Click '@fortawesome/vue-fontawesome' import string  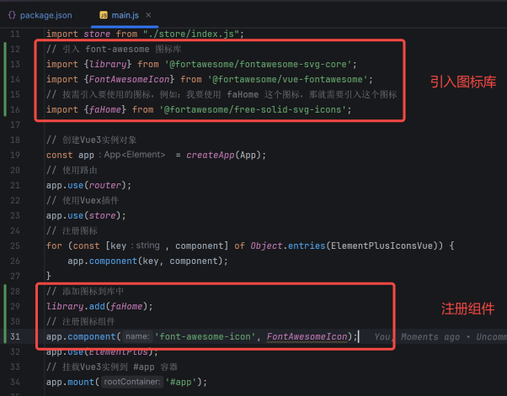pos(288,79)
